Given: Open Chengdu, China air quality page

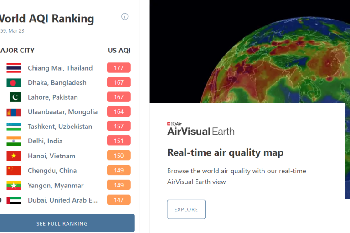Looking at the screenshot, I should point(52,171).
